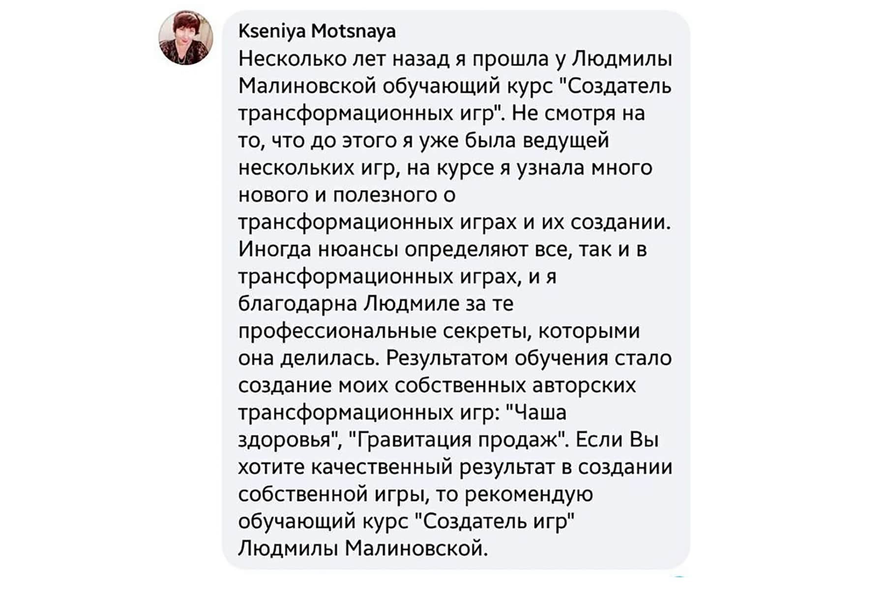885x590 pixels.
Task: Select the quoted title "Создатель трансформационных игр"
Action: pyautogui.click(x=455, y=100)
